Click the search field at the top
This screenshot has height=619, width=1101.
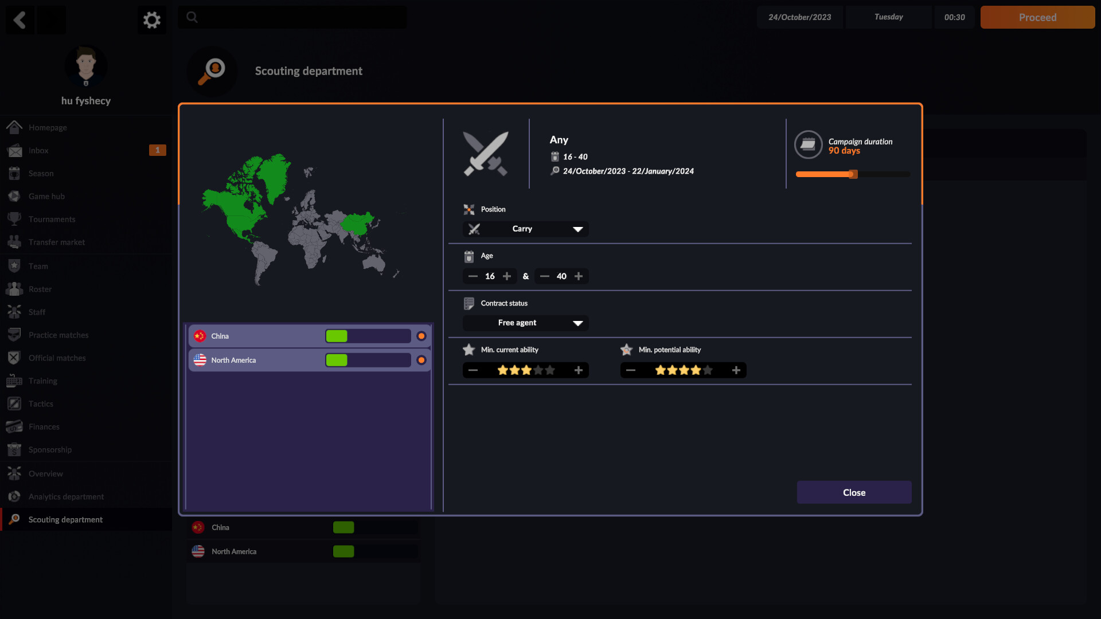point(292,17)
